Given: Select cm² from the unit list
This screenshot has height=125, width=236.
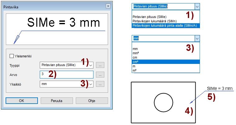Looking at the screenshot, I should click(x=135, y=62).
